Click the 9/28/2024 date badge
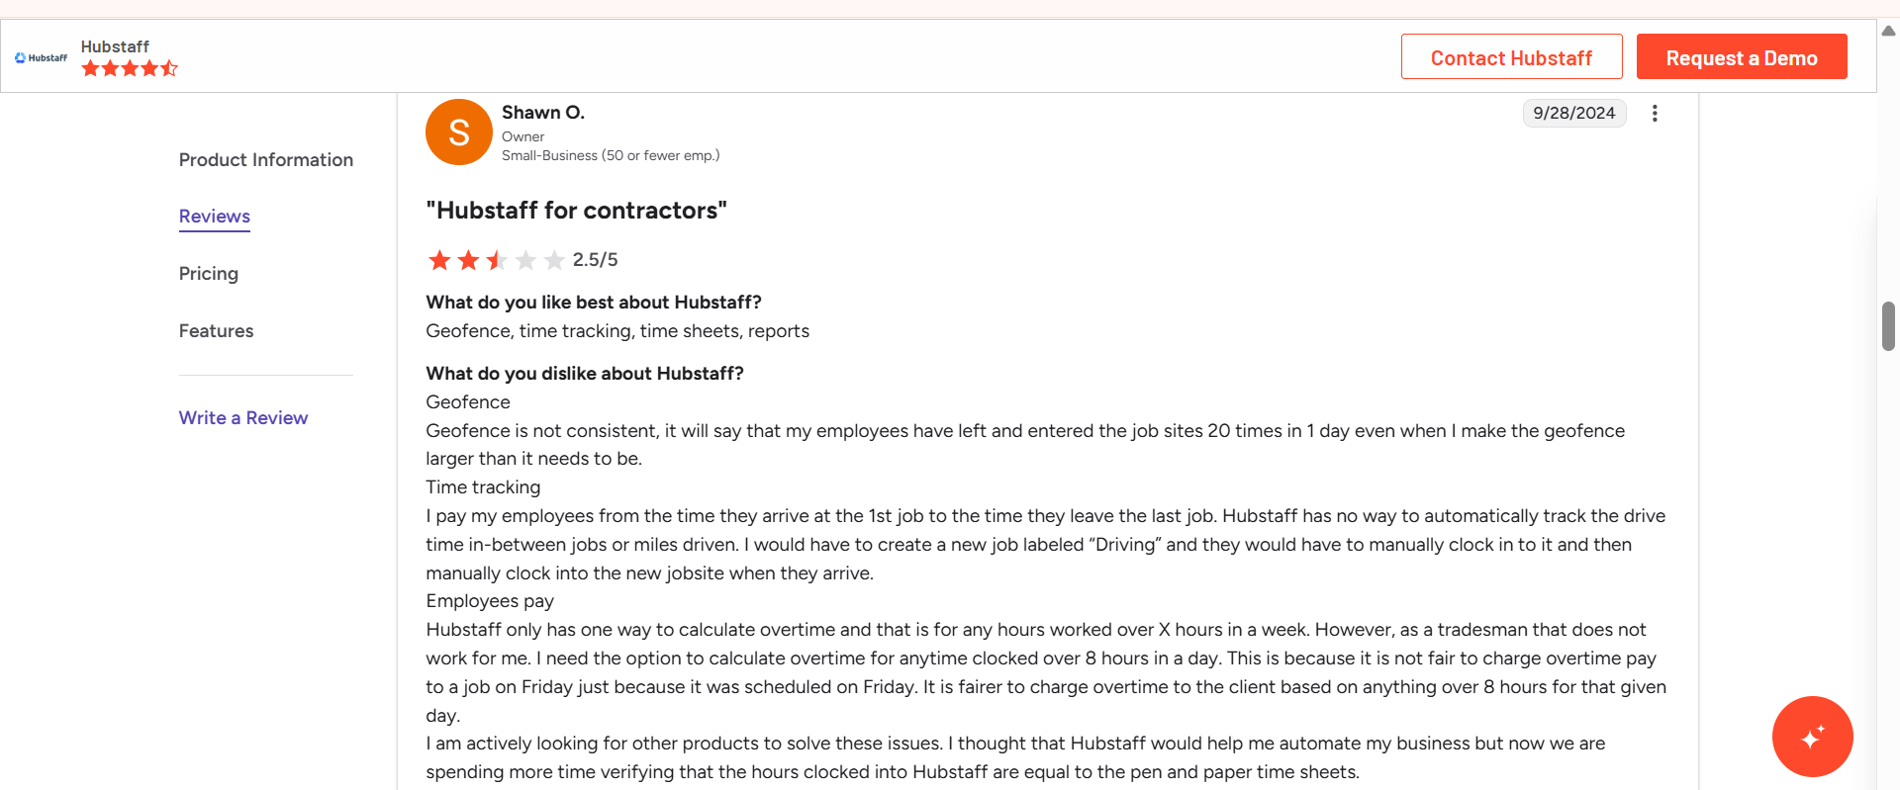Viewport: 1900px width, 790px height. 1574,114
